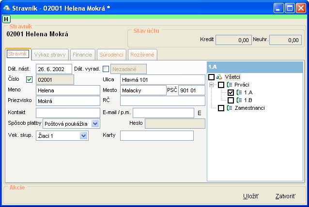Open the Vek. skup. dropdown
Image resolution: width=309 pixels, height=207 pixels.
84,136
